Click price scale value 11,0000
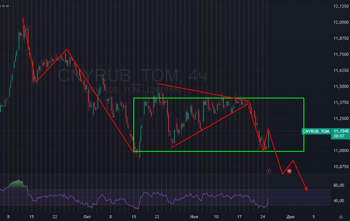Screen dimensions: 350x221 (x=341, y=151)
